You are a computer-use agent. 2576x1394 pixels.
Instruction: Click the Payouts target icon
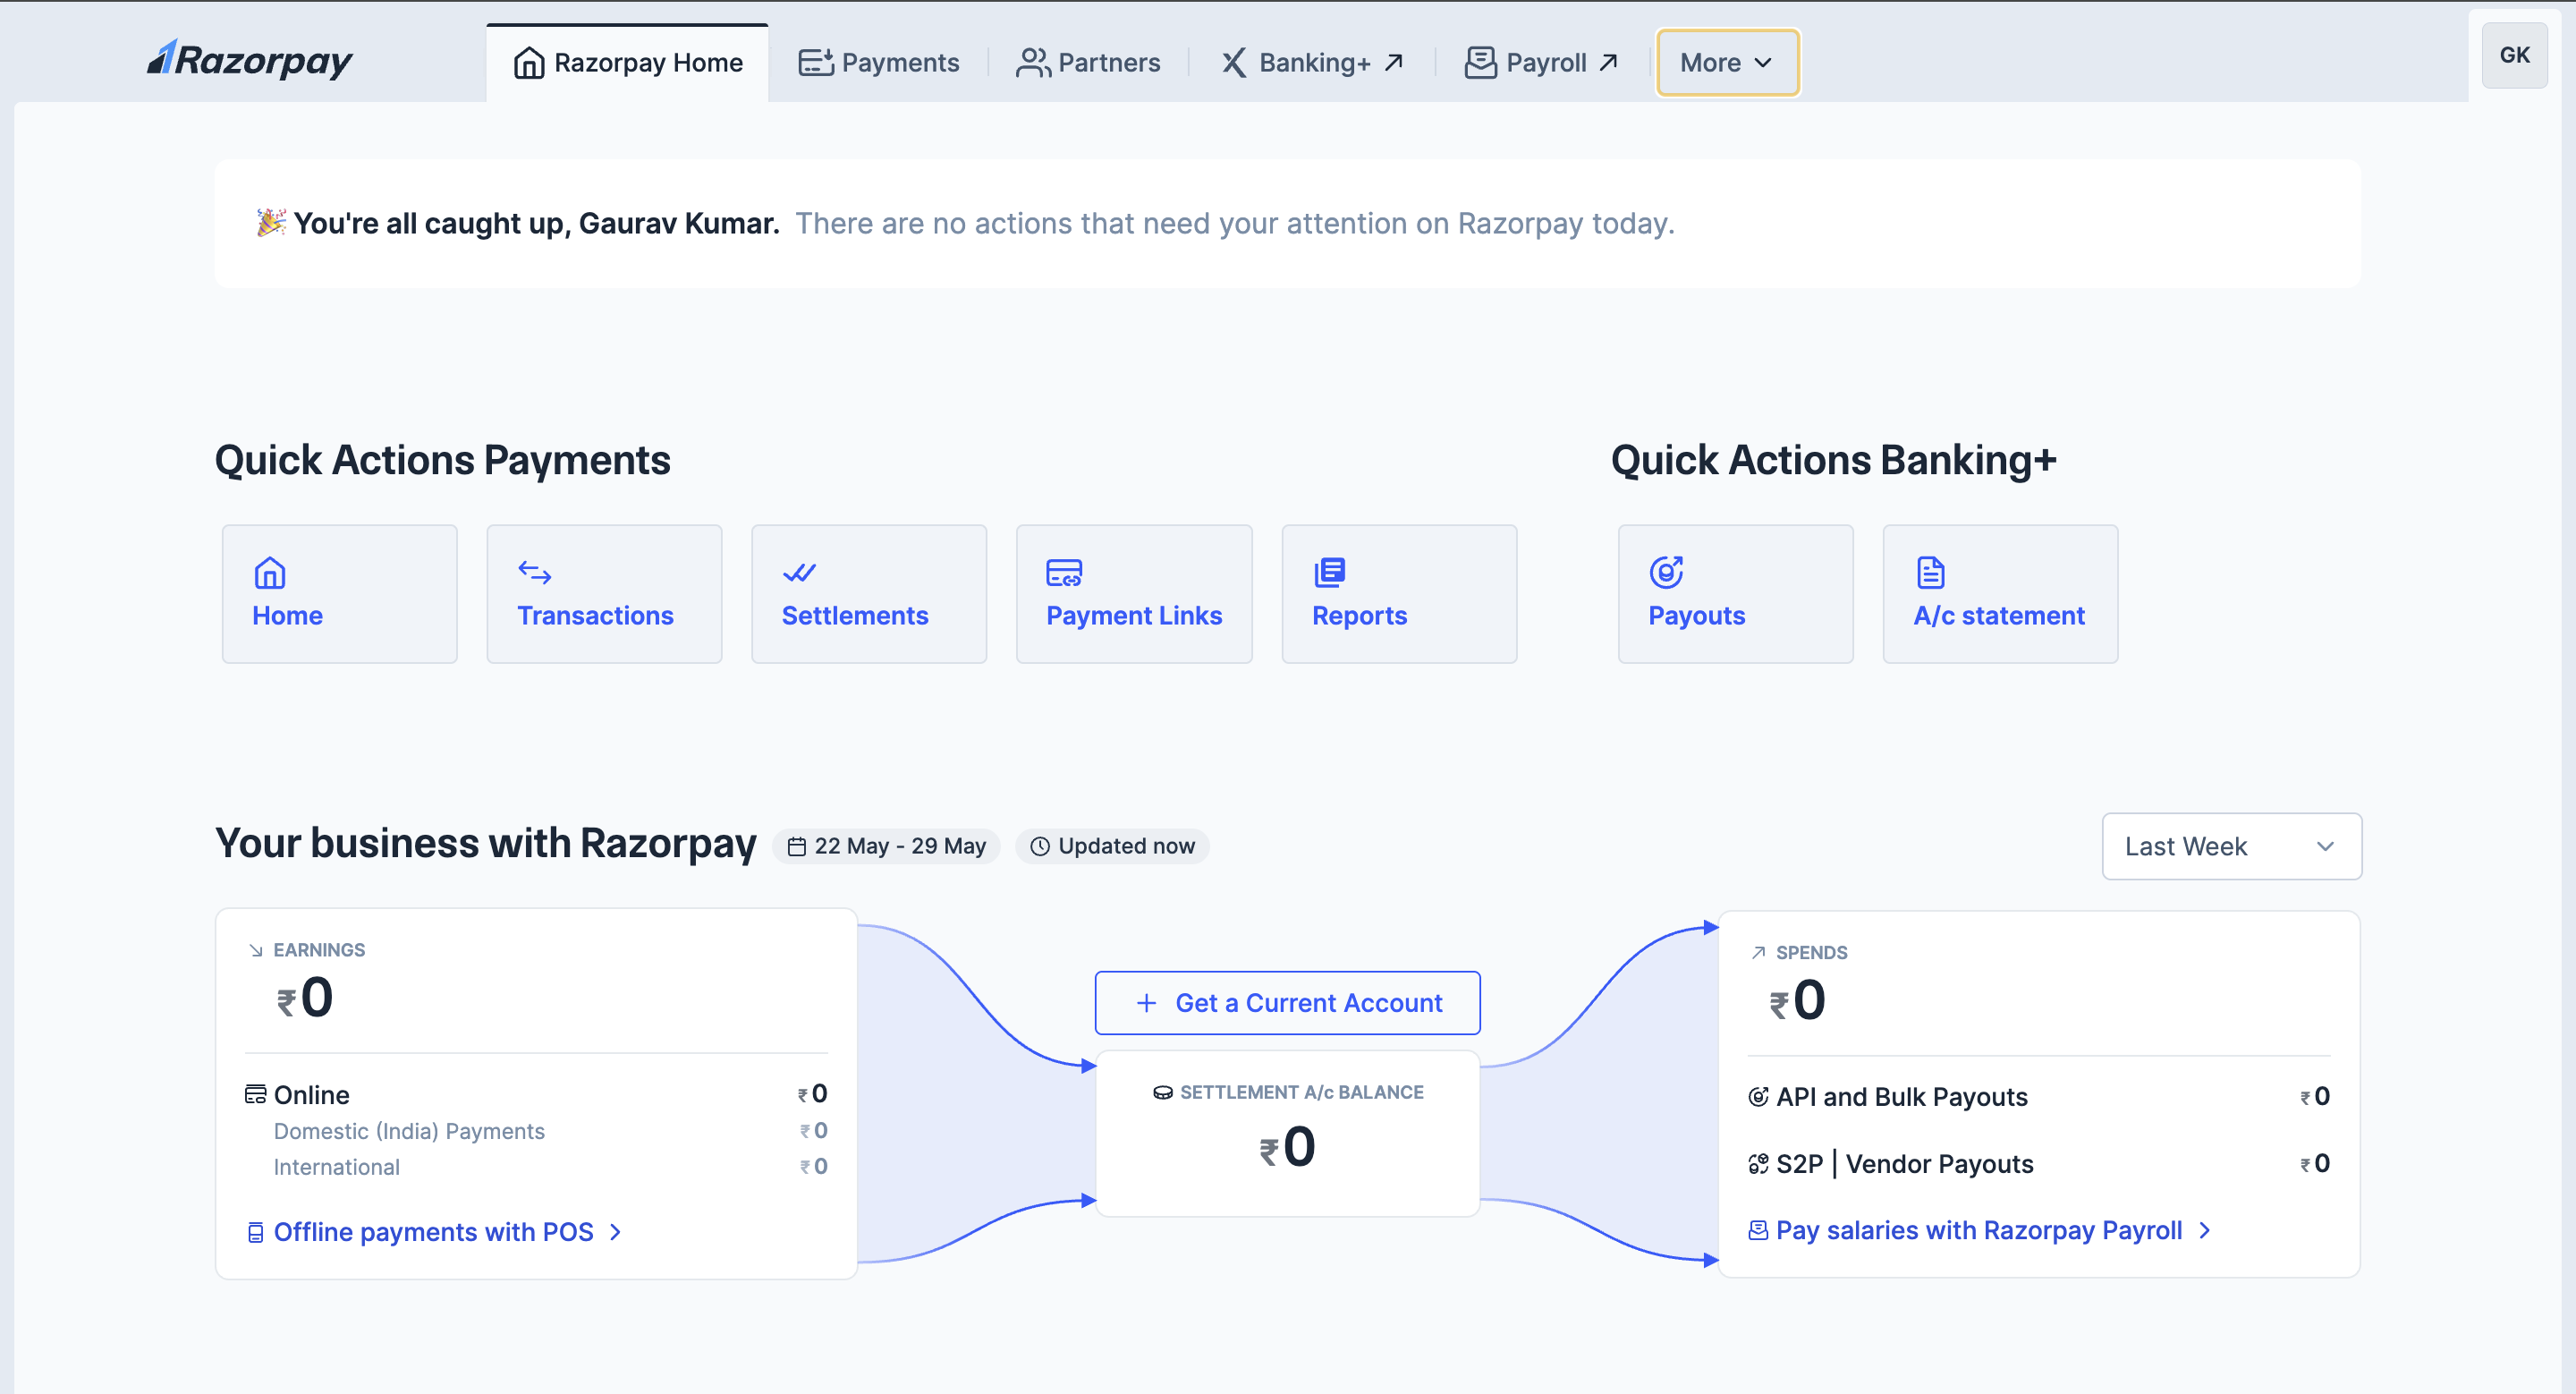tap(1666, 573)
